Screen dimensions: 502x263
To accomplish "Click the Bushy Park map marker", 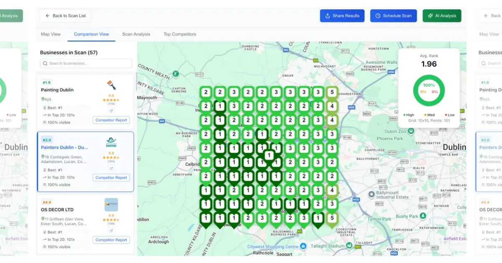I will (x=423, y=216).
